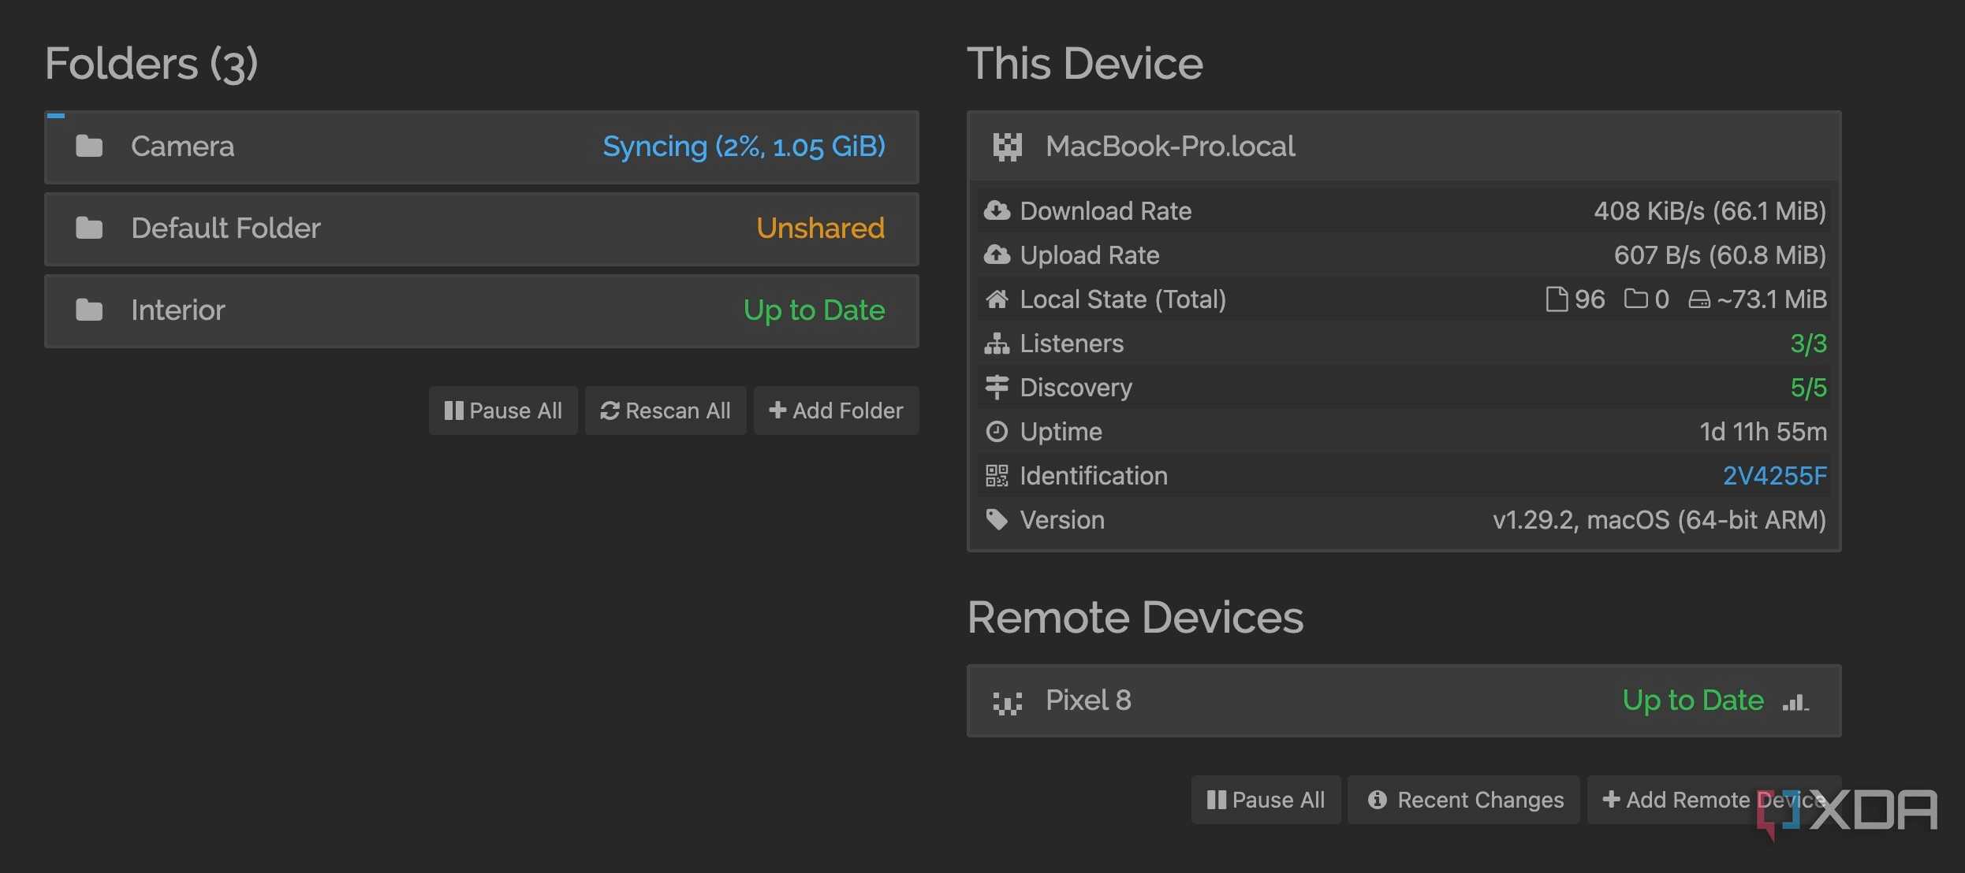Viewport: 1965px width, 873px height.
Task: Click the Upload Rate cloud icon
Action: (997, 254)
